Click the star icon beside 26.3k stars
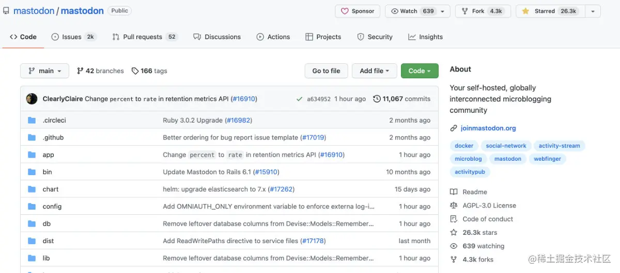This screenshot has height=273, width=620. (454, 232)
